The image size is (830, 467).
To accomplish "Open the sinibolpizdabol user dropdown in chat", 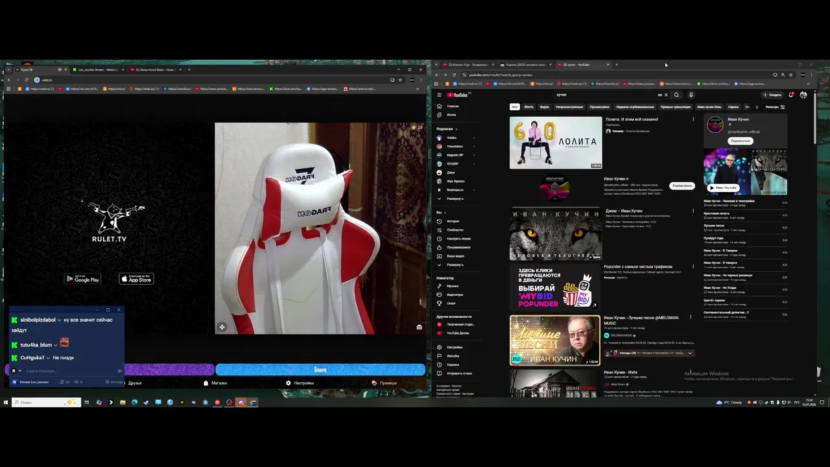I will coord(59,320).
